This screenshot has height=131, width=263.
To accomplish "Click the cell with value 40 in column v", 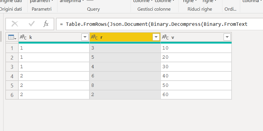I will [196, 76].
